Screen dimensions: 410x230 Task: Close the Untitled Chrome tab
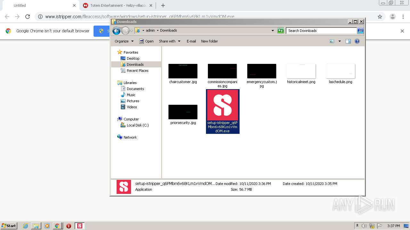(x=74, y=5)
